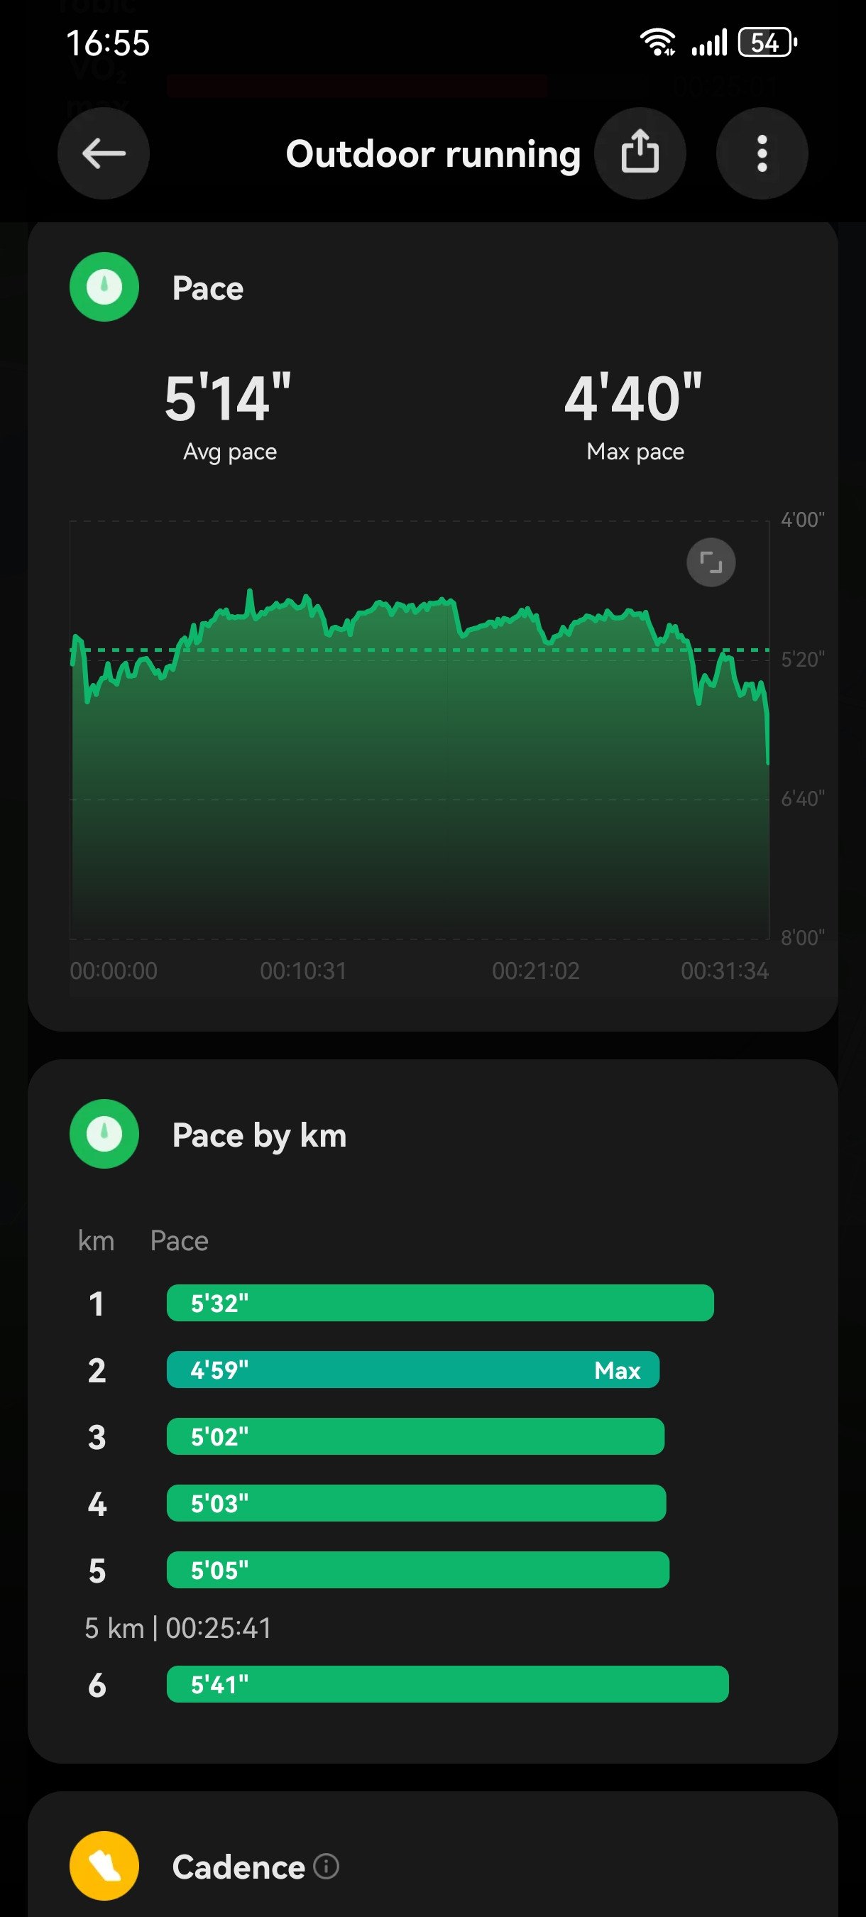Tap the 00:21:02 chart time marker
Screen dimensions: 866x1917
pyautogui.click(x=536, y=971)
